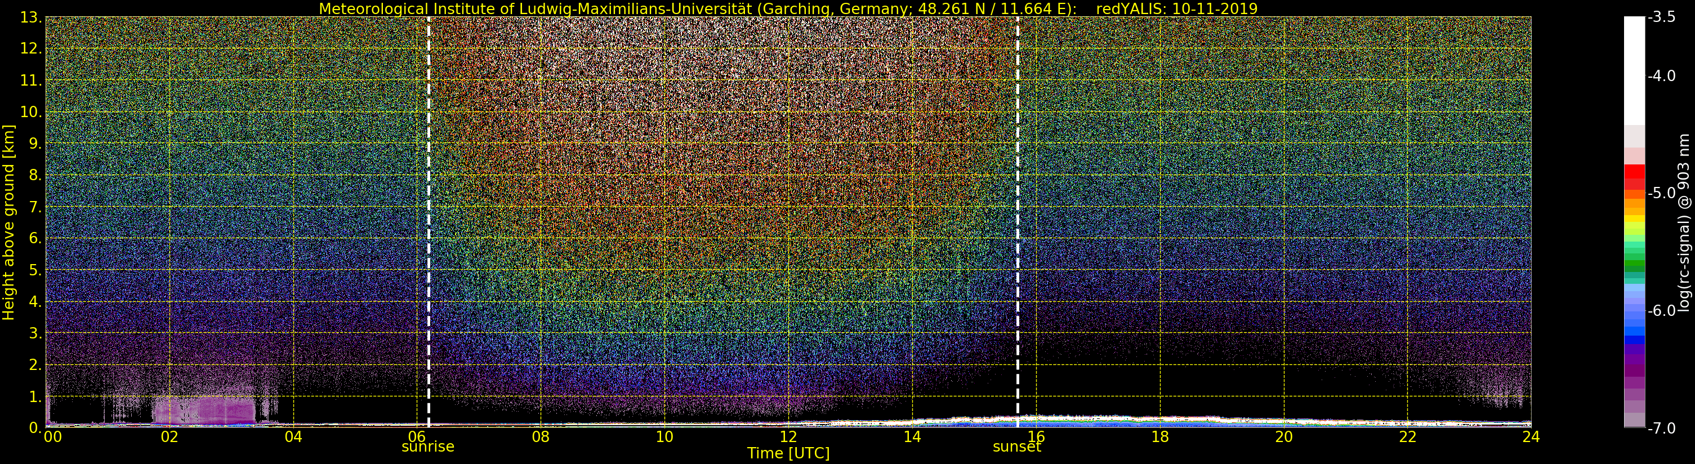Click the 'Height above ground [km]' axis label
1695x464 pixels.
[8, 222]
